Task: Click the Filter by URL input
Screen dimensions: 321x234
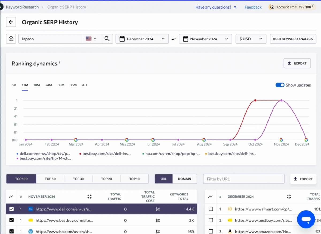Action: (x=244, y=179)
